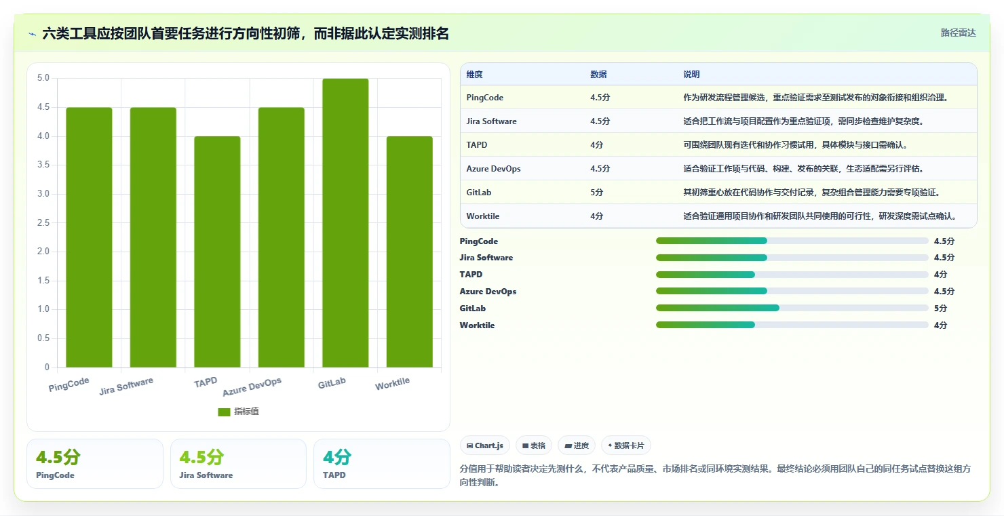Viewport: 1004px width, 516px height.
Task: Click the PingCode progress bar
Action: pos(792,241)
